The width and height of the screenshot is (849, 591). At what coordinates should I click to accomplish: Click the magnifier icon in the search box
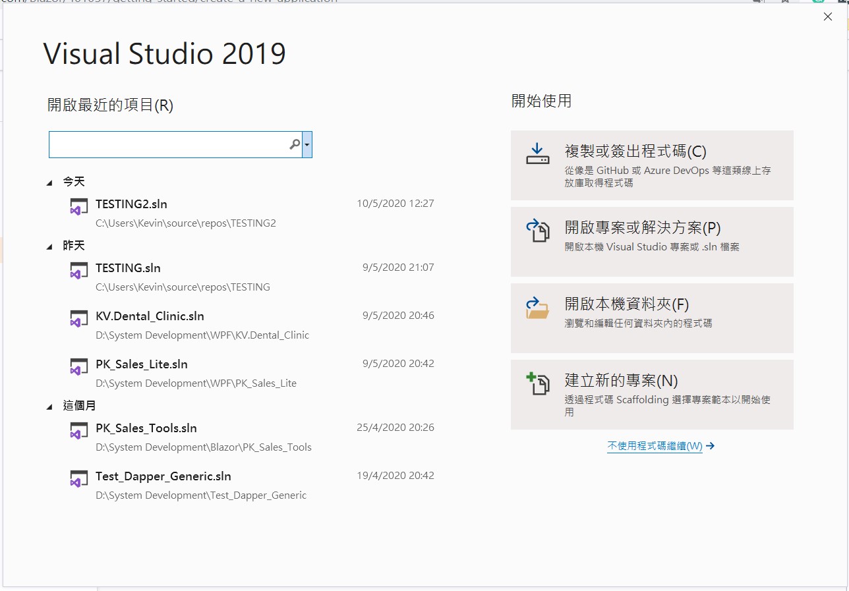point(295,144)
